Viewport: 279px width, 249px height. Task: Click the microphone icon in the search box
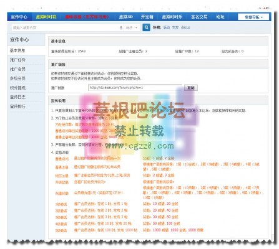pyautogui.click(x=121, y=27)
